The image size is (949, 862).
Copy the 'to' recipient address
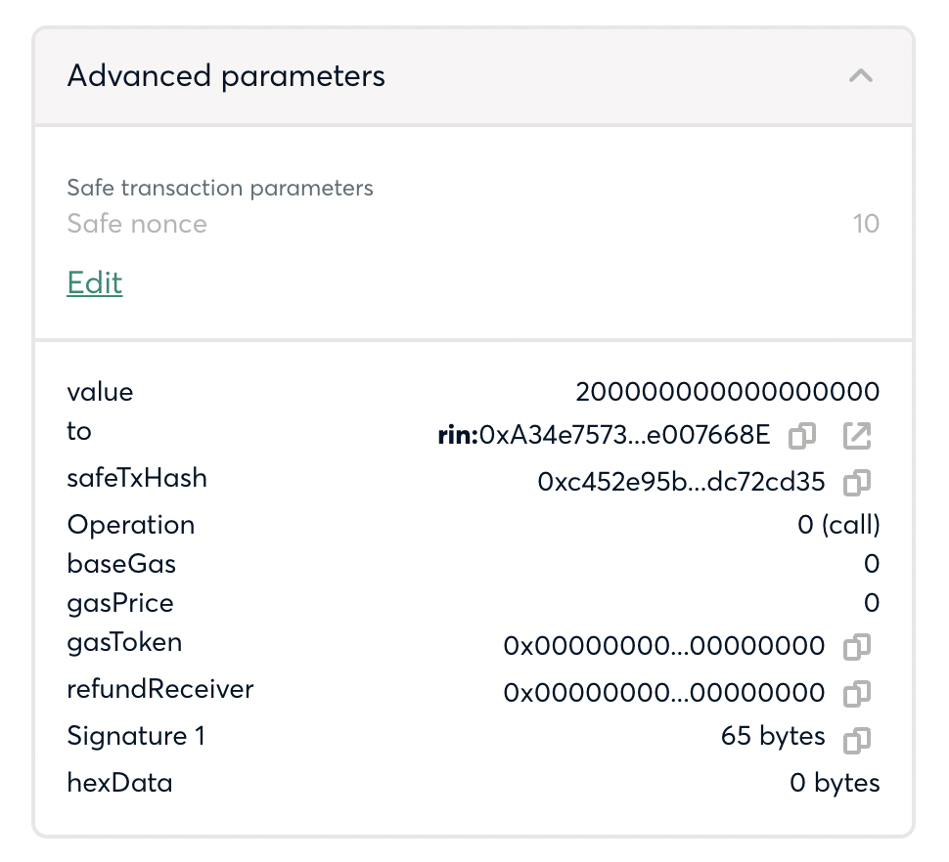coord(802,435)
